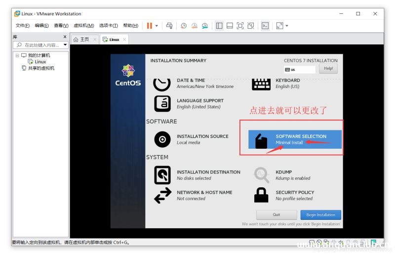Select the Linux VM in the library tree
Screen dimensions: 395x255
pos(40,62)
